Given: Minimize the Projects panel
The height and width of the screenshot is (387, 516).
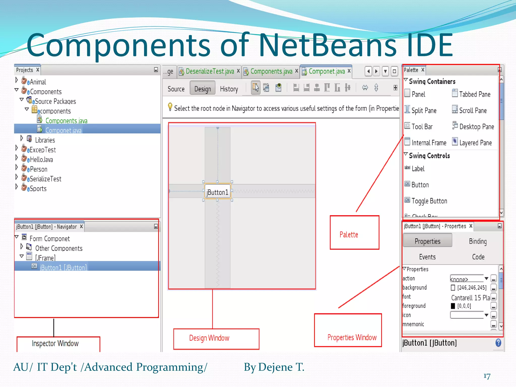Looking at the screenshot, I should [x=156, y=70].
